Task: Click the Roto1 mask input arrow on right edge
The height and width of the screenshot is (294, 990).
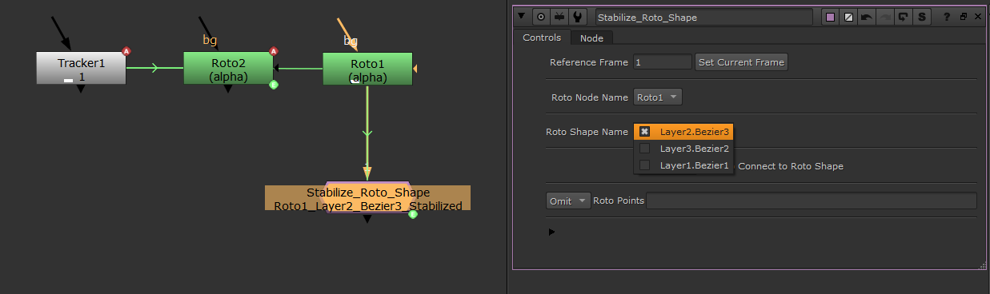Action: click(x=415, y=69)
